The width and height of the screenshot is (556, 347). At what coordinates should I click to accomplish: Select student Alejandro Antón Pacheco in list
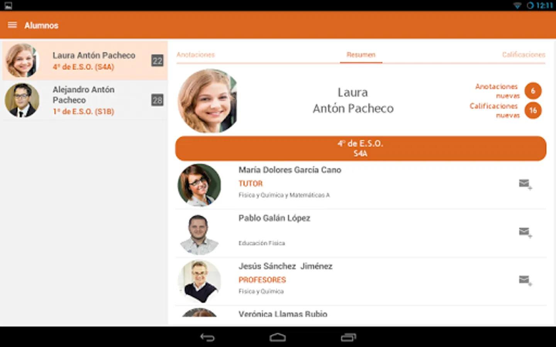[x=85, y=100]
